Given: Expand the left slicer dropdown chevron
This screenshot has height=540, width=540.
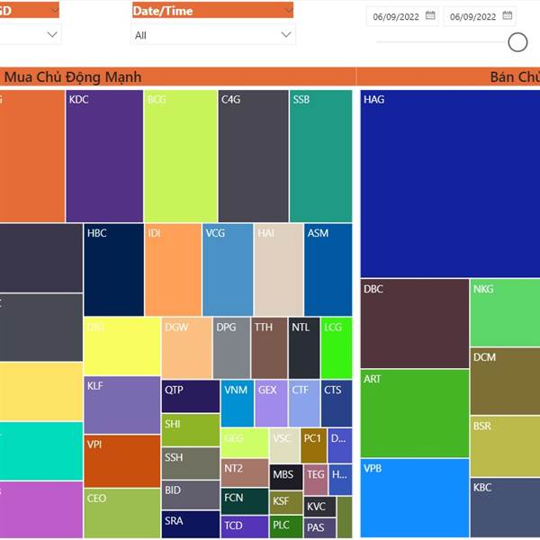Looking at the screenshot, I should coord(52,34).
